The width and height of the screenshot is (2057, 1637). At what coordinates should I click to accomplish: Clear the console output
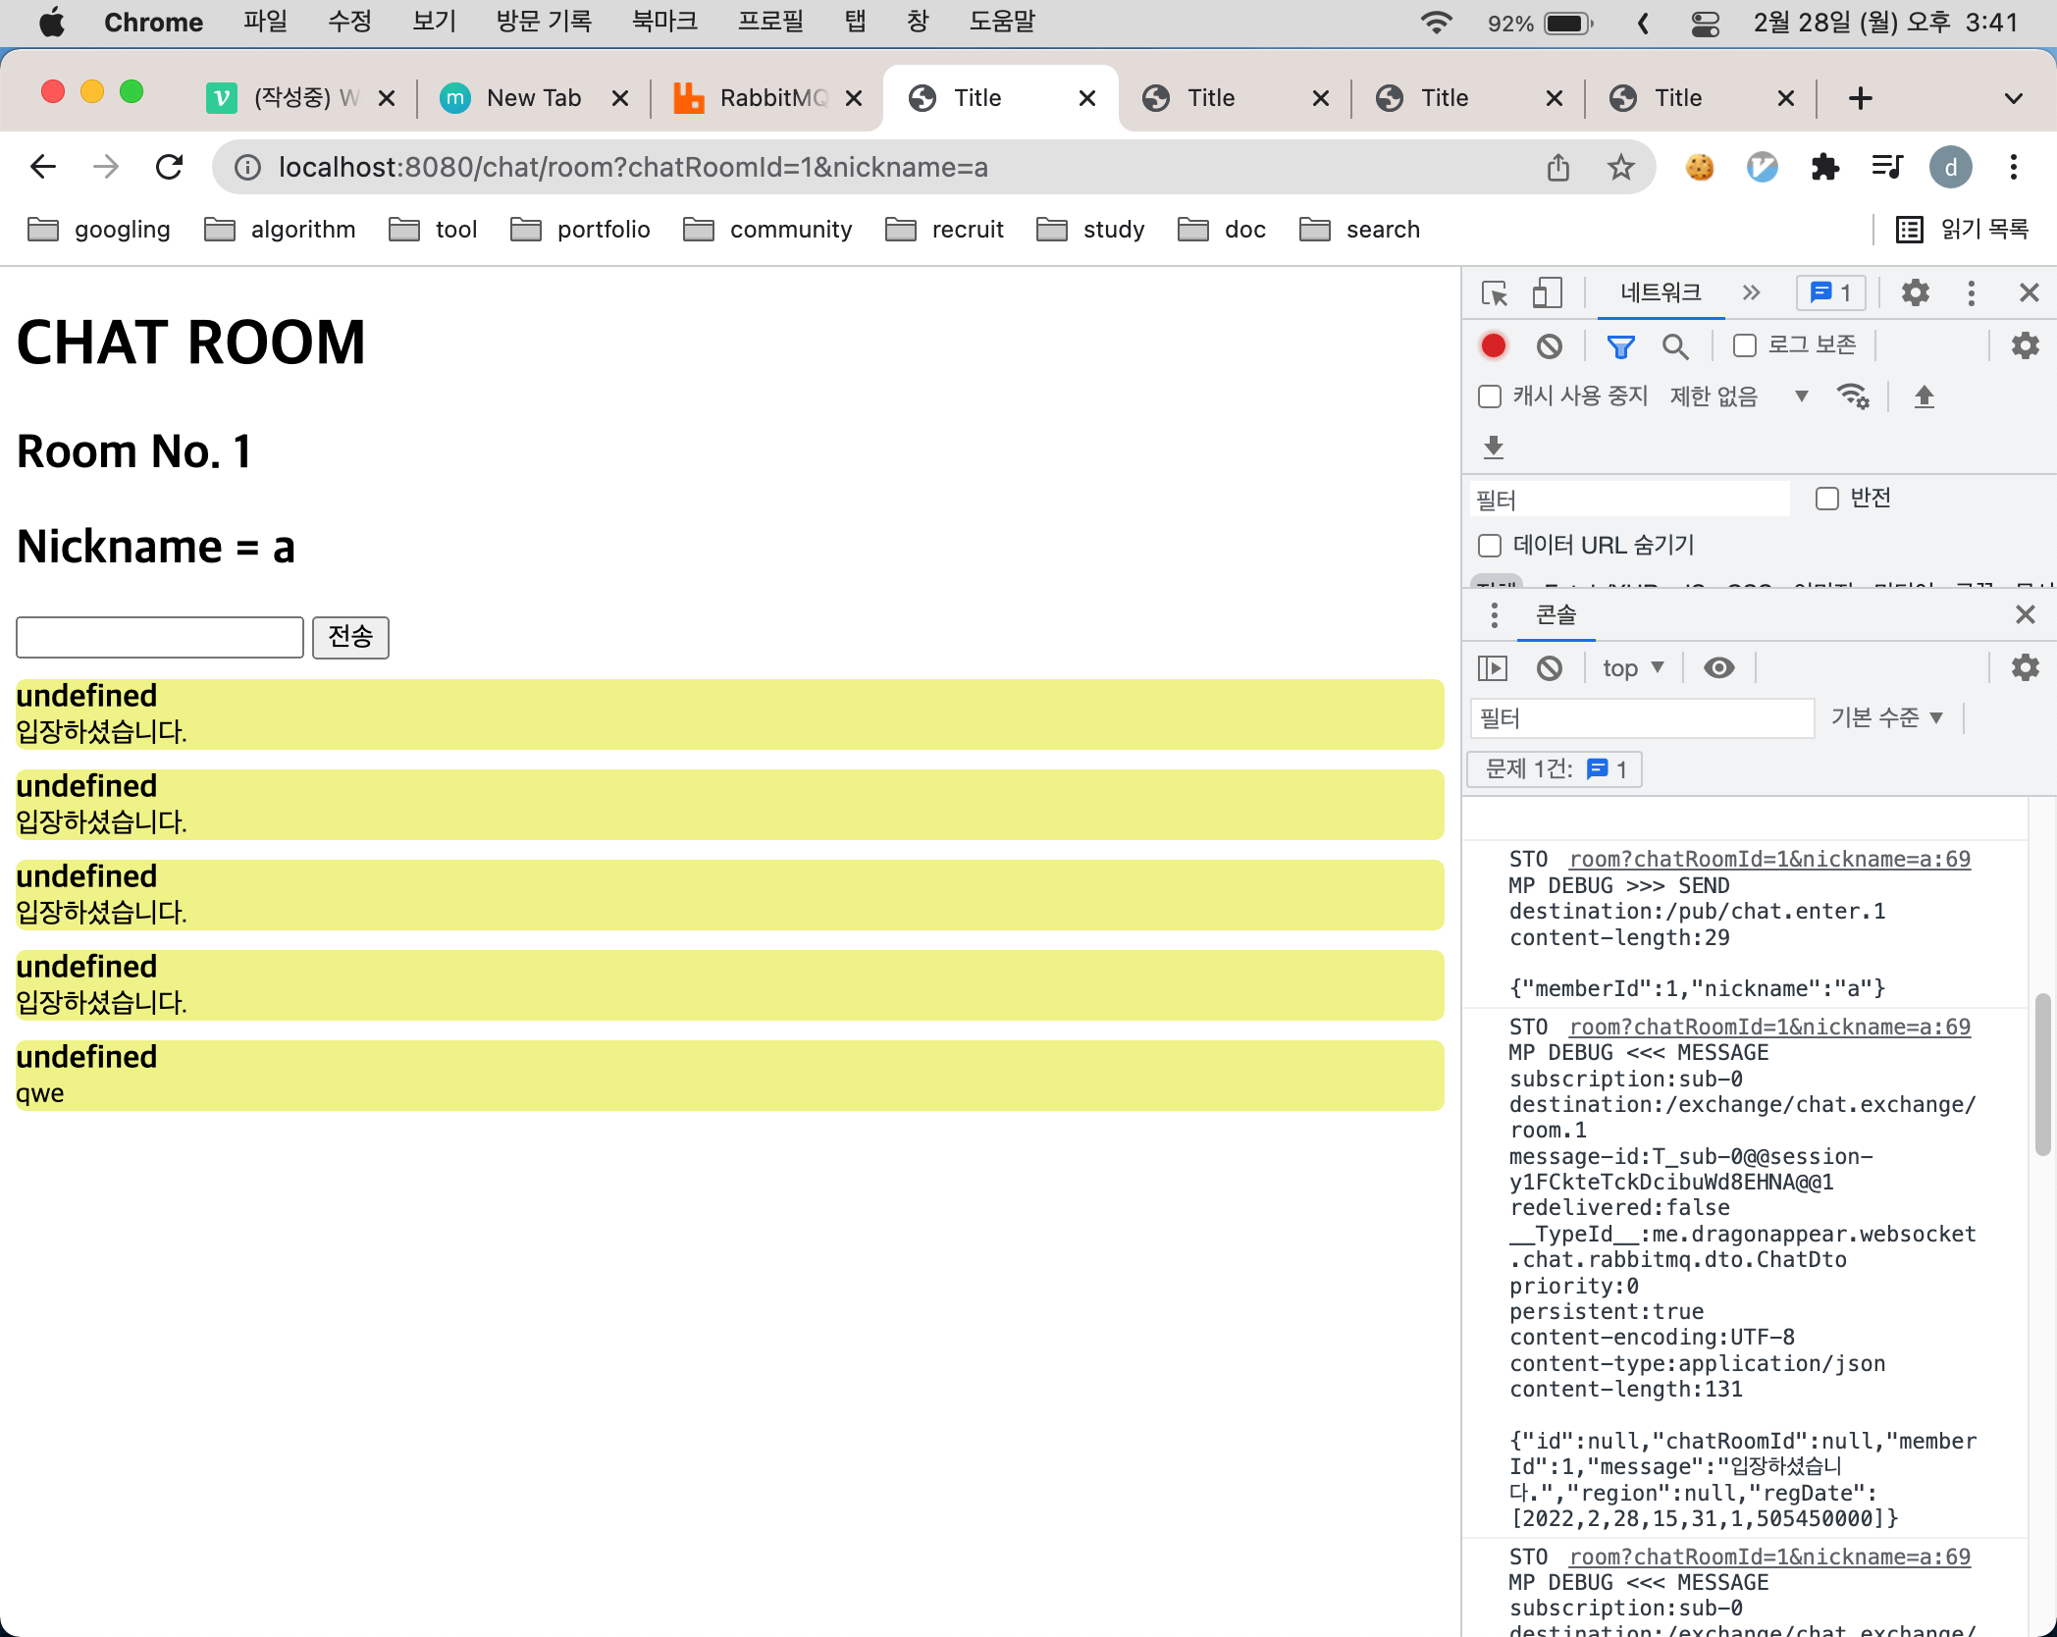pos(1550,668)
